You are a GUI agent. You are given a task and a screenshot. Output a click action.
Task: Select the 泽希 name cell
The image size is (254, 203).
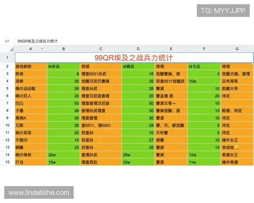[31, 81]
